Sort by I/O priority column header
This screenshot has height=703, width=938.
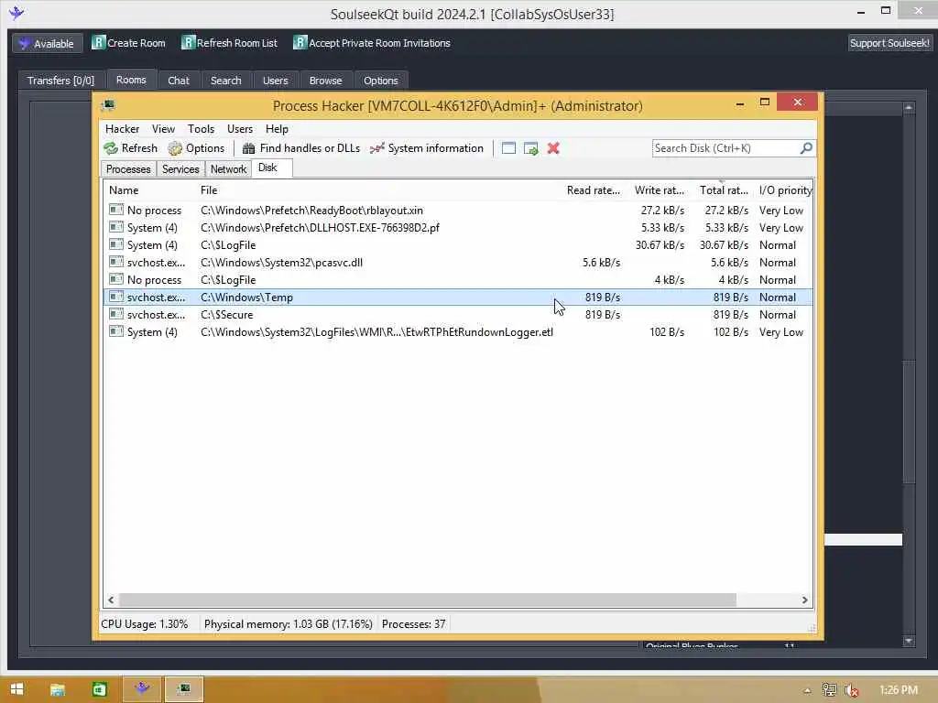[x=785, y=190]
